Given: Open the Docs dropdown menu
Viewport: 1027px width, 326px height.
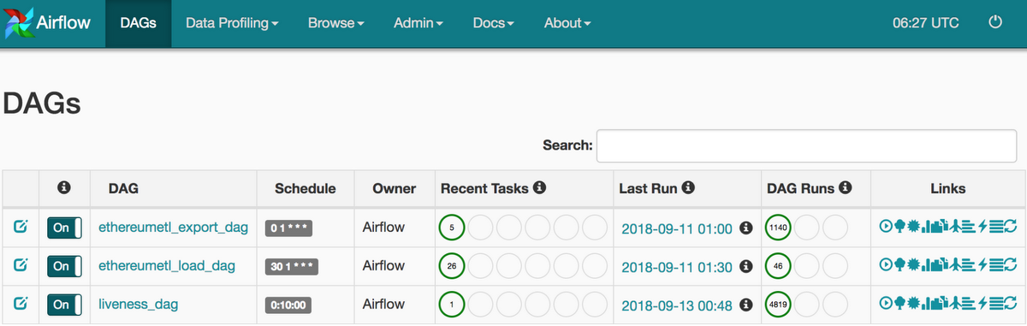Looking at the screenshot, I should pyautogui.click(x=494, y=23).
